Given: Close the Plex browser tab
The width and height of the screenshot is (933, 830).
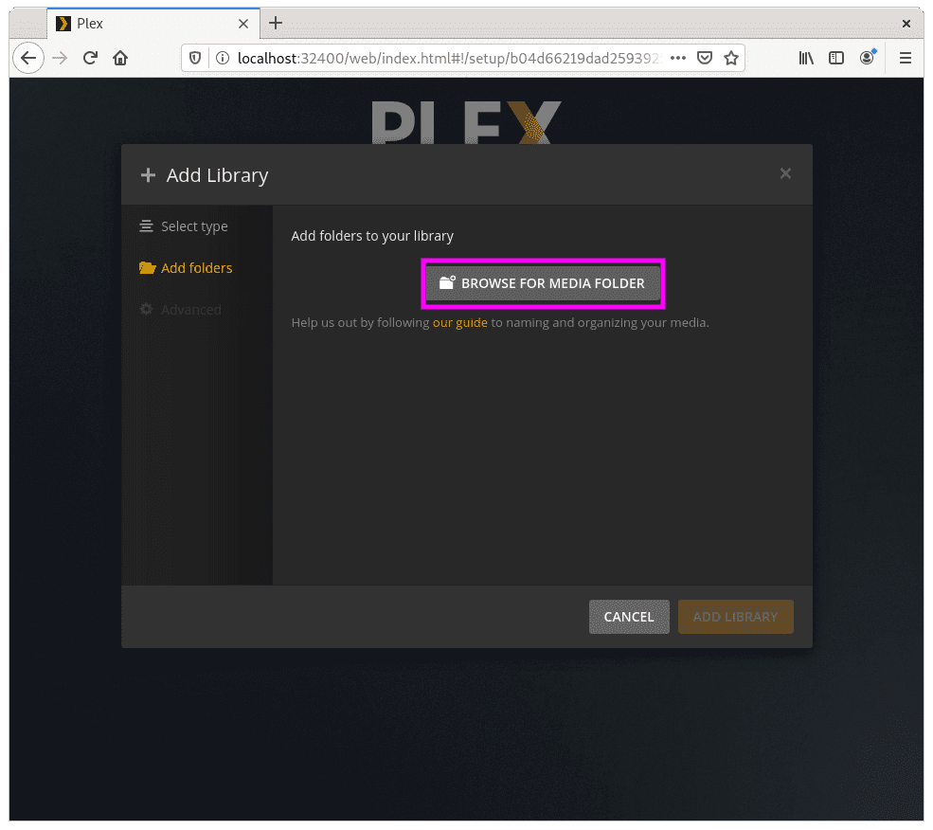Looking at the screenshot, I should coord(243,24).
